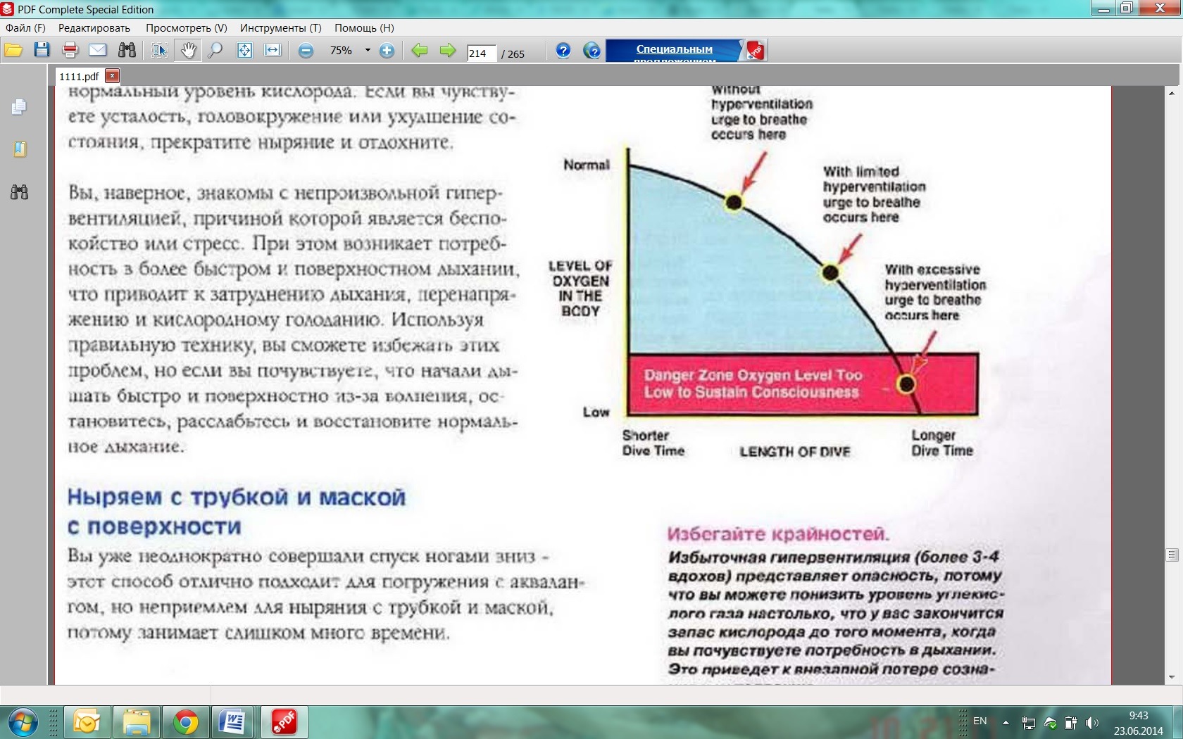Click the EN language indicator
This screenshot has height=739, width=1183.
click(x=979, y=721)
